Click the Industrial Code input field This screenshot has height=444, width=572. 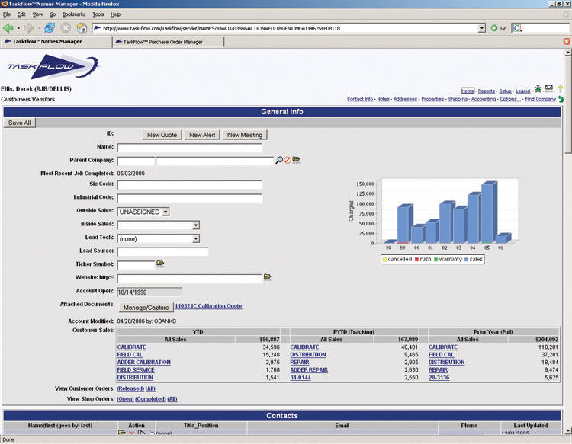[190, 199]
